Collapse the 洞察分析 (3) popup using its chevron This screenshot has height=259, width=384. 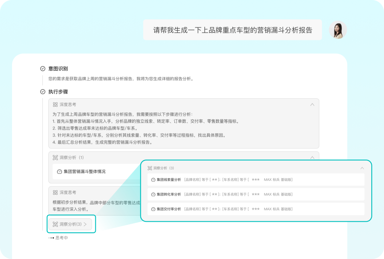click(362, 168)
